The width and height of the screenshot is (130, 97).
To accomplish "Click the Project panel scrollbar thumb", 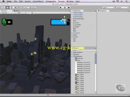I will tap(95, 59).
